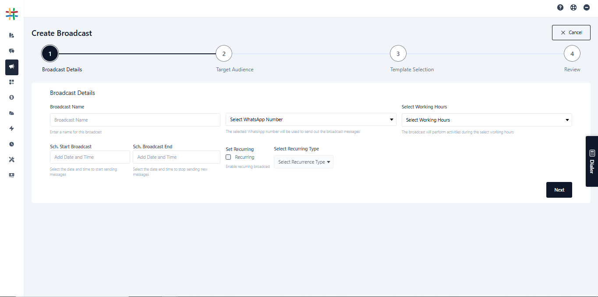598x297 pixels.
Task: Open the Dialer side panel tab
Action: (591, 161)
